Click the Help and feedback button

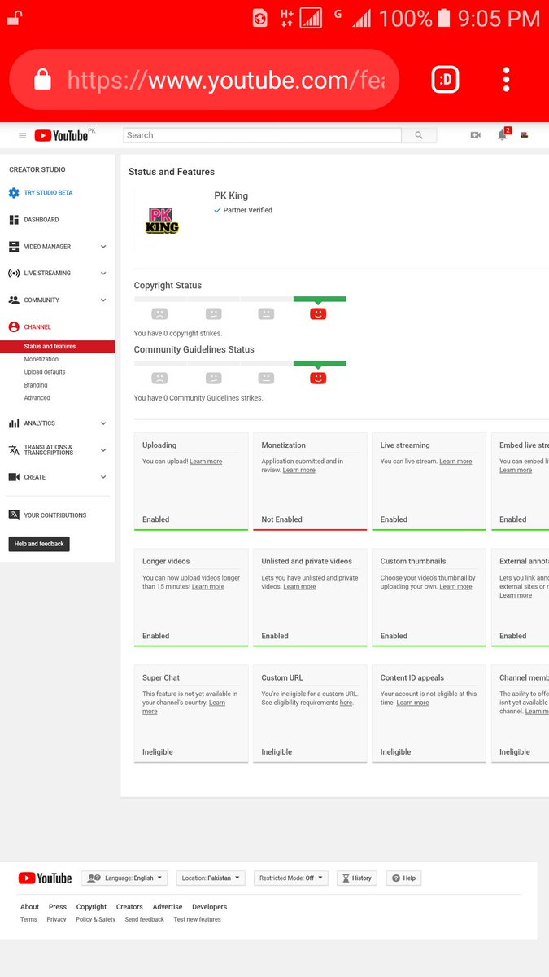(x=39, y=544)
